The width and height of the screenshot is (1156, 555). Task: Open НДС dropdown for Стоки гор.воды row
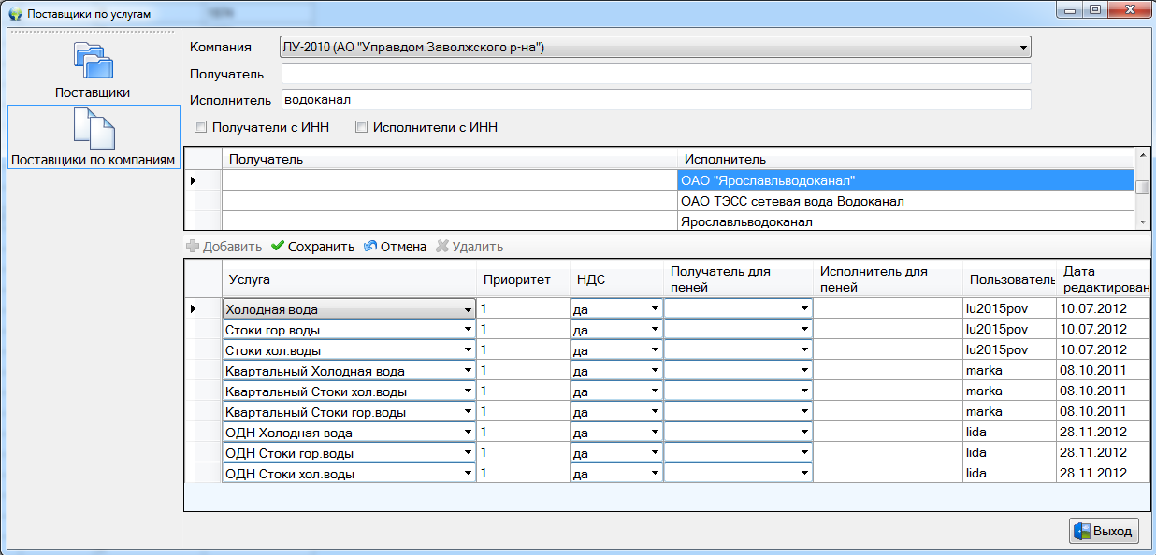click(654, 330)
